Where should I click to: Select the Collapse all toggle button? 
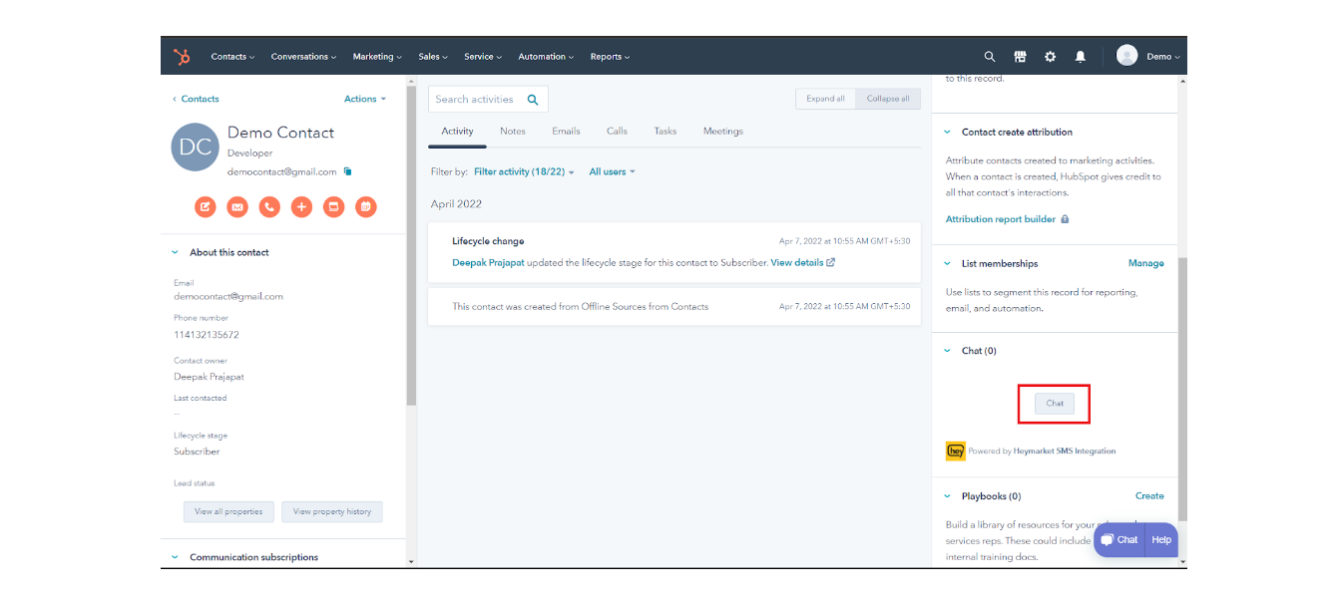(x=888, y=99)
